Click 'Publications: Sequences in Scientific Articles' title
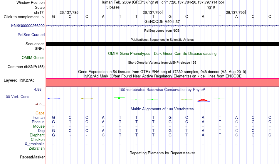 pyautogui.click(x=162, y=40)
